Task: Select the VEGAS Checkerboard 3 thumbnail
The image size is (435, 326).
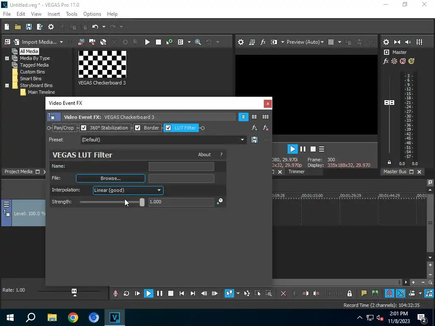Action: (102, 65)
